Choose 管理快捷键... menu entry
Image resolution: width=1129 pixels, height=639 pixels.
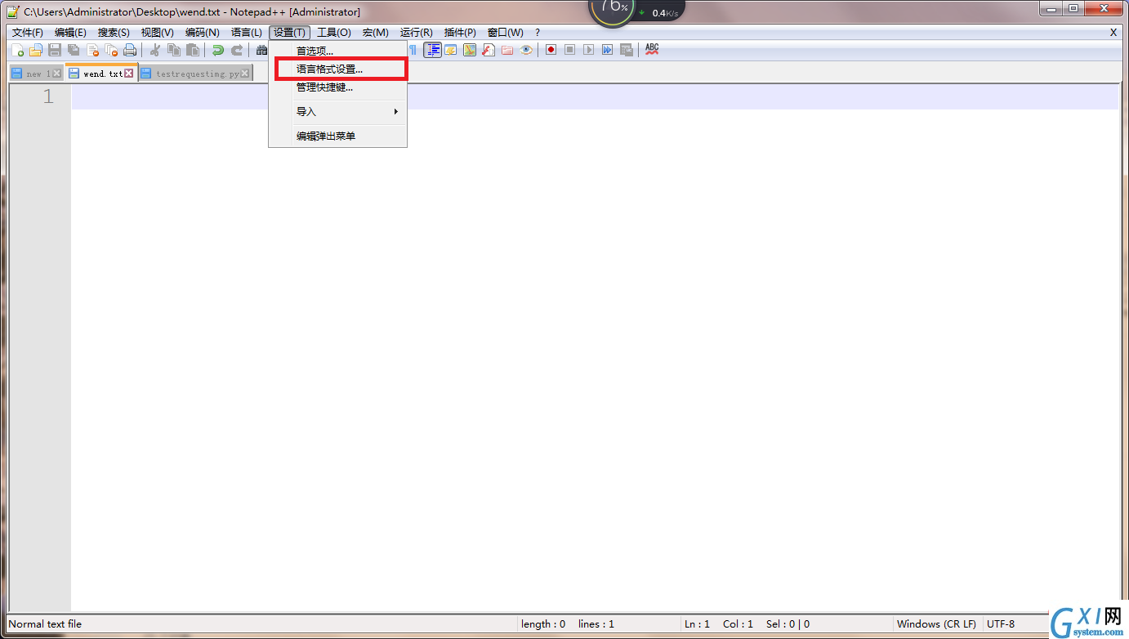click(x=337, y=87)
